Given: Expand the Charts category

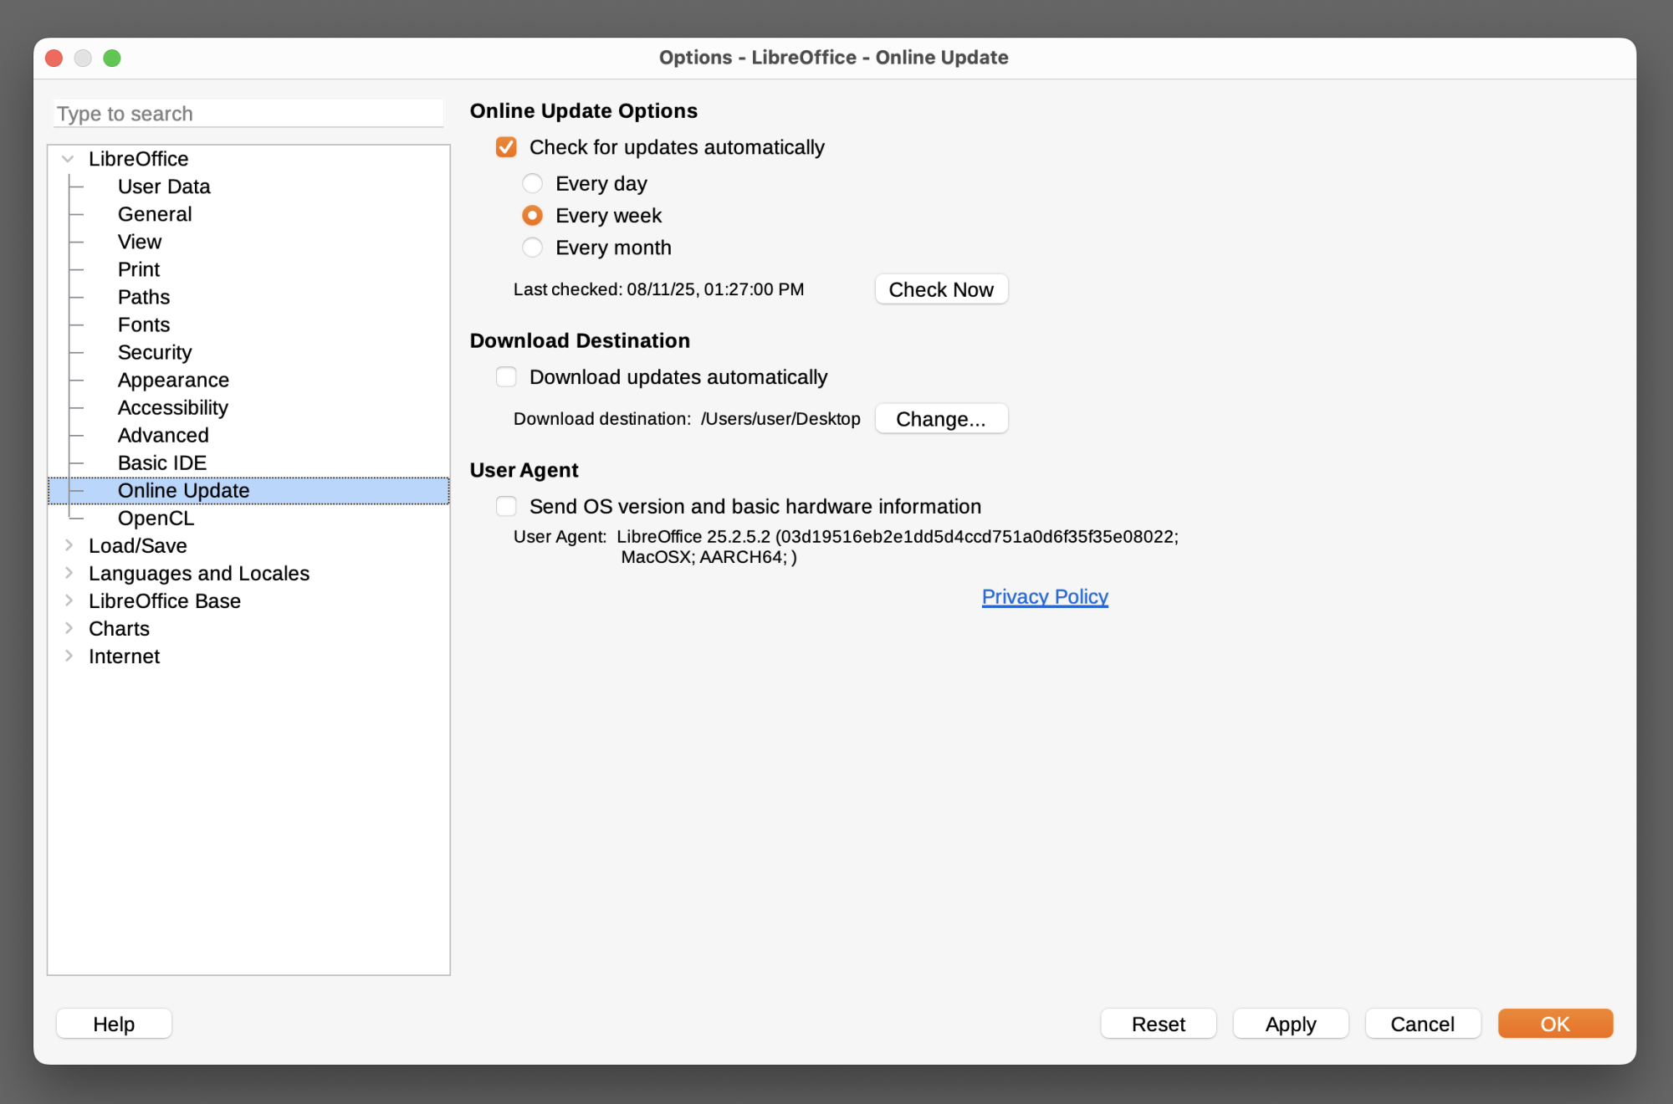Looking at the screenshot, I should 69,628.
